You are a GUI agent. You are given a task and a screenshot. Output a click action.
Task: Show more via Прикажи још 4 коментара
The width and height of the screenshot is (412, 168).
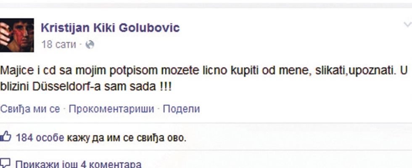pyautogui.click(x=78, y=164)
